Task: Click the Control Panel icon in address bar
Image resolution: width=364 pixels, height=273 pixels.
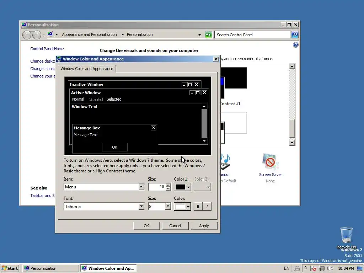Action: (x=50, y=34)
